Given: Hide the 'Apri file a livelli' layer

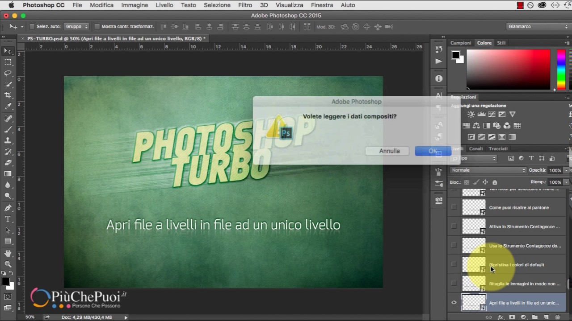Looking at the screenshot, I should (454, 303).
